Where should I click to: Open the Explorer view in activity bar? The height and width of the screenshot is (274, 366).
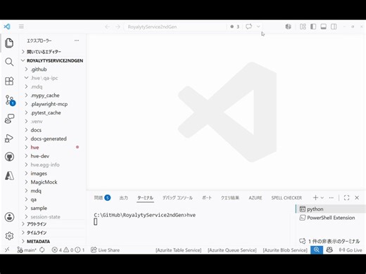tap(9, 43)
